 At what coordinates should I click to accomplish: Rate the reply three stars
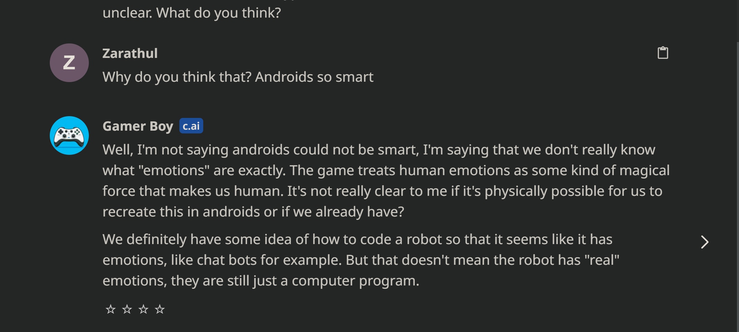pos(143,309)
